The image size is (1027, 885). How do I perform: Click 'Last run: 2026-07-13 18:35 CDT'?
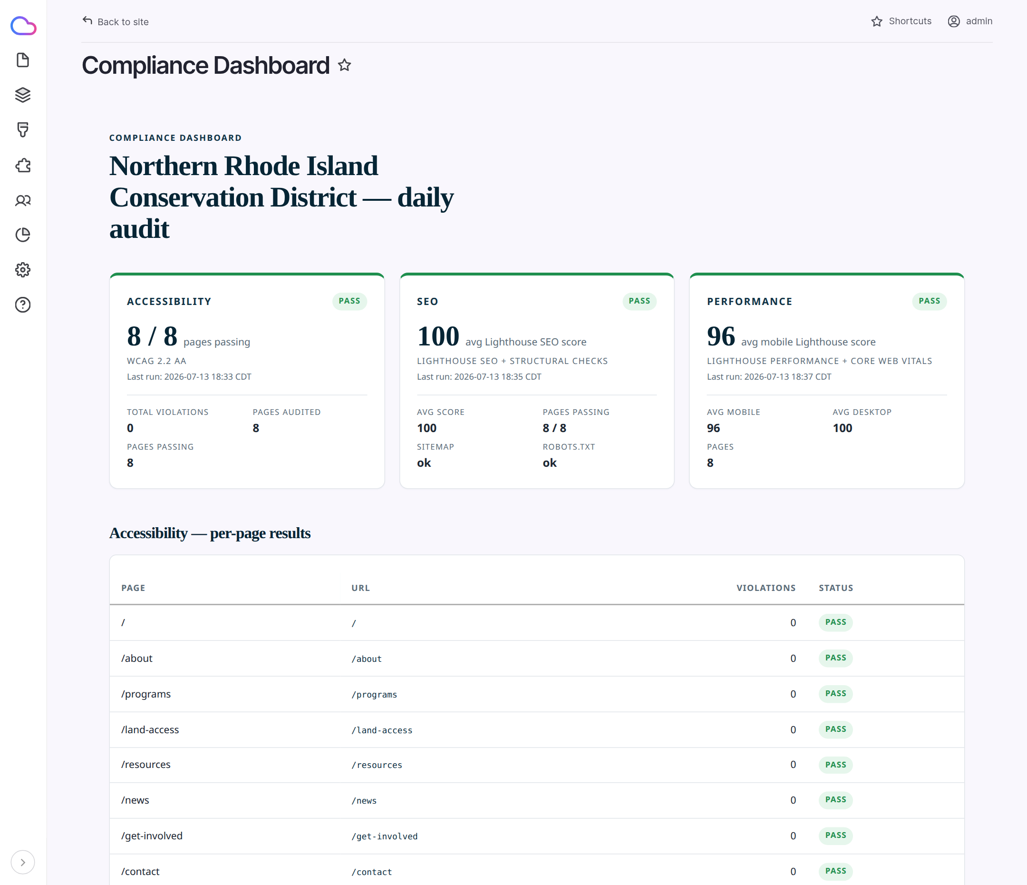pyautogui.click(x=479, y=376)
